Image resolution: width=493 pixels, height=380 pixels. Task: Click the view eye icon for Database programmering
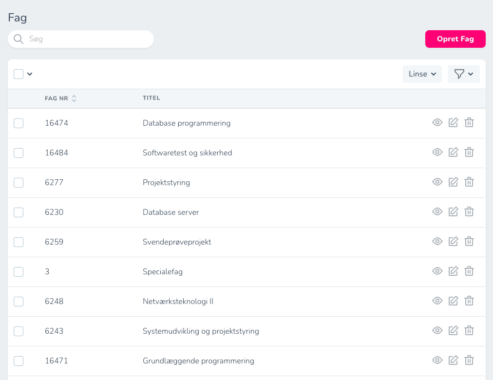click(437, 123)
